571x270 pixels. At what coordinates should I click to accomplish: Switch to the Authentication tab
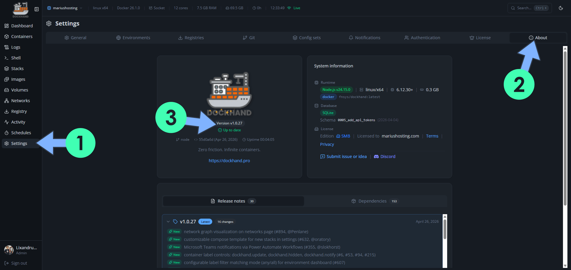tap(422, 37)
